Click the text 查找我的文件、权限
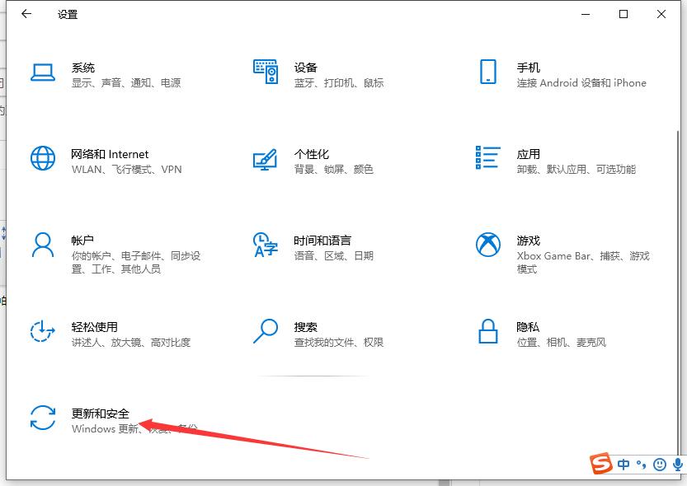 click(x=339, y=342)
